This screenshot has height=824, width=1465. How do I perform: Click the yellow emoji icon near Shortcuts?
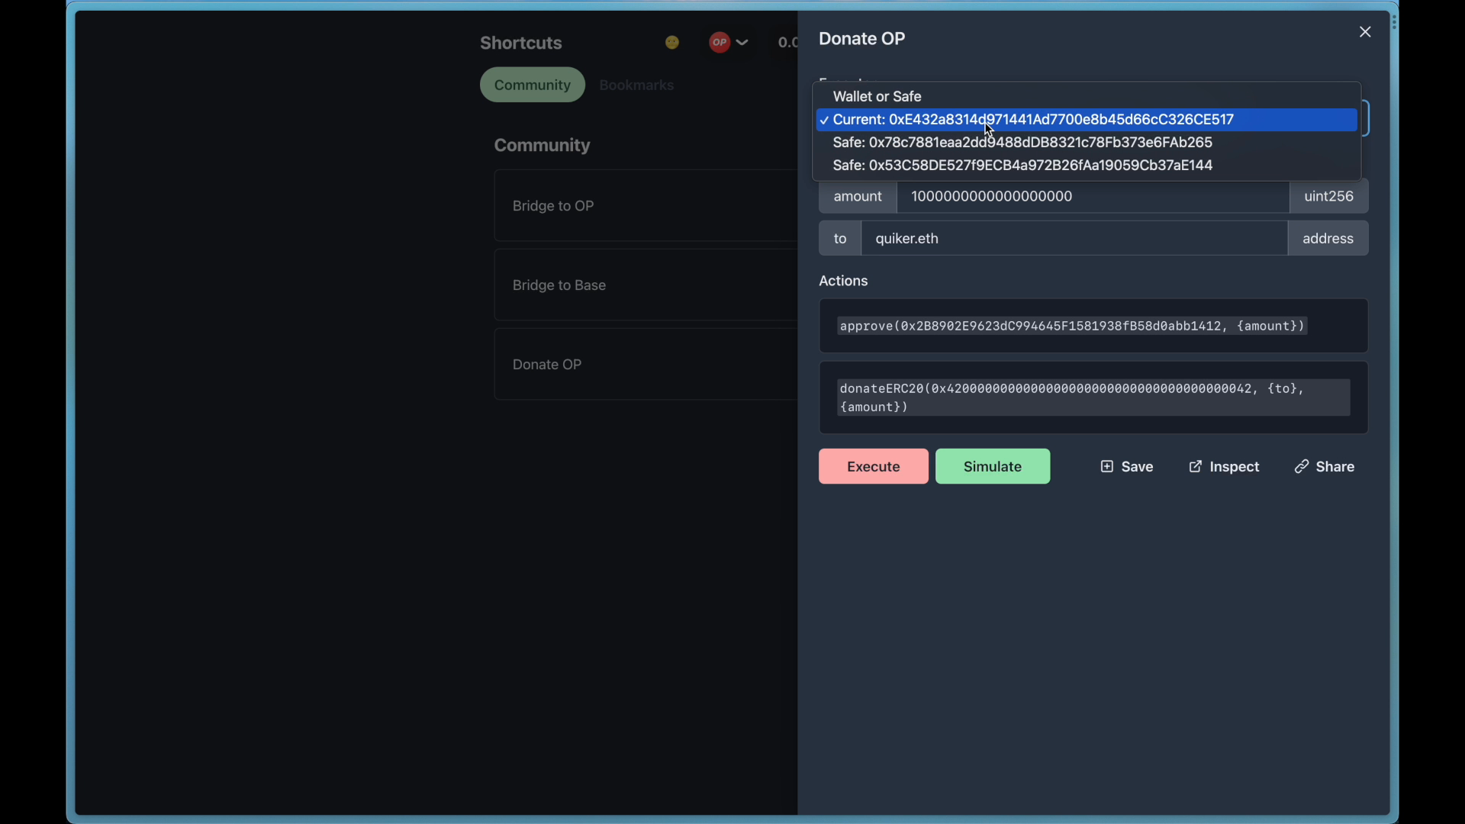click(672, 43)
